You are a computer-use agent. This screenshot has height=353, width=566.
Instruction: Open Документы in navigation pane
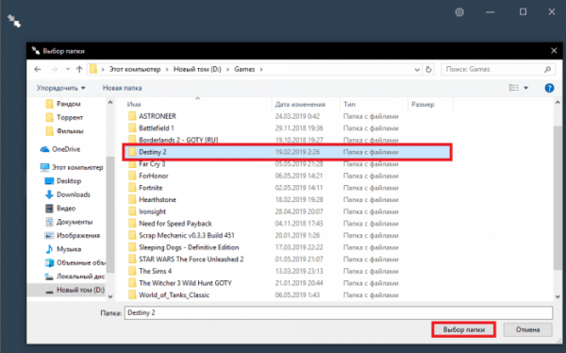(69, 222)
